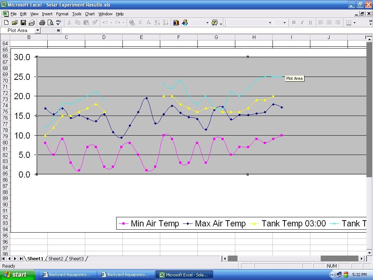Open the font name dropdown
The image size is (373, 280).
[x=270, y=23]
